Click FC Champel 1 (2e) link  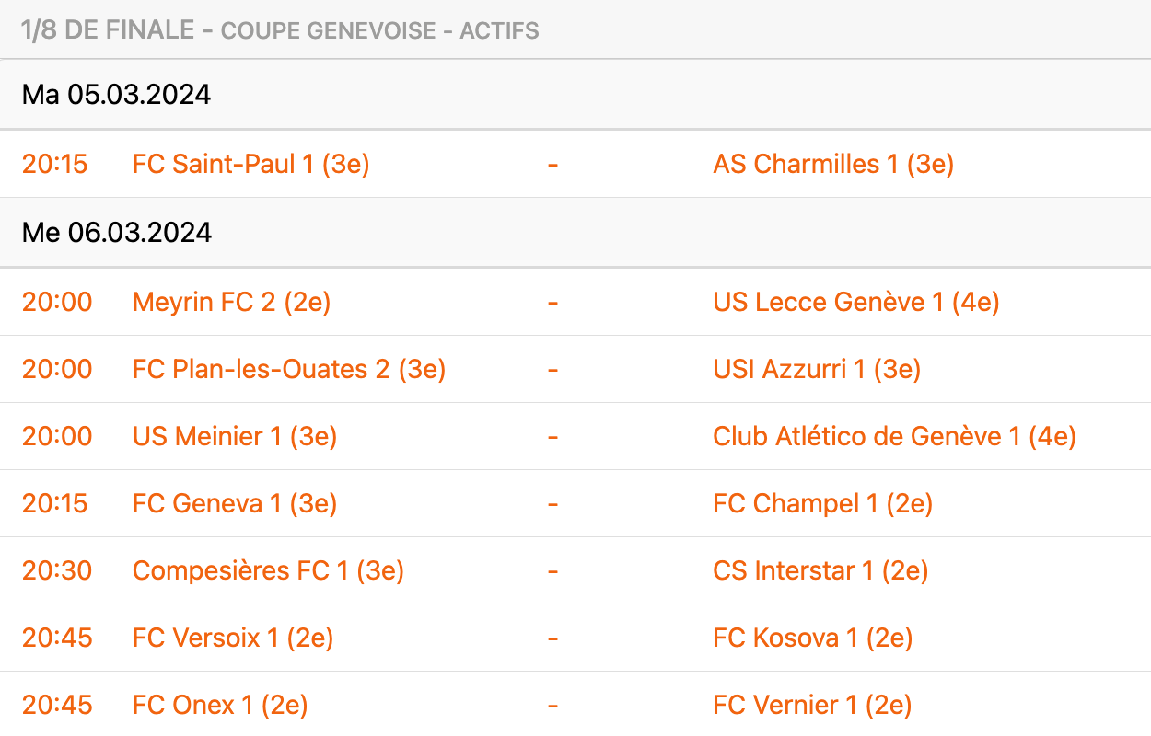(x=822, y=503)
